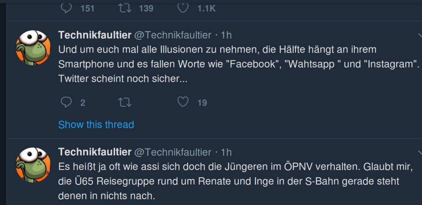Expand the options chevron on the Smartphone tweet
The image size is (422, 205).
click(x=420, y=35)
